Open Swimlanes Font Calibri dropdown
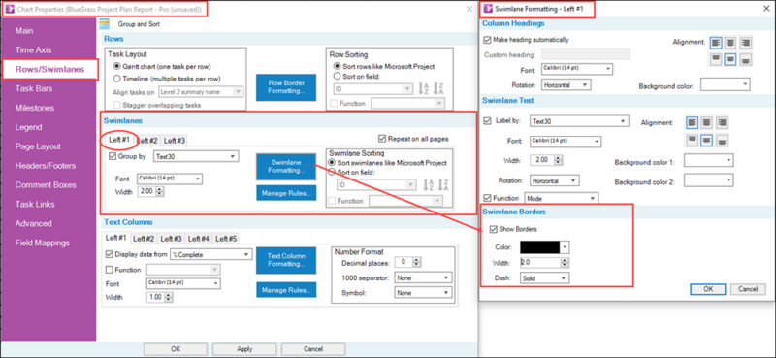The image size is (776, 358). (x=170, y=179)
